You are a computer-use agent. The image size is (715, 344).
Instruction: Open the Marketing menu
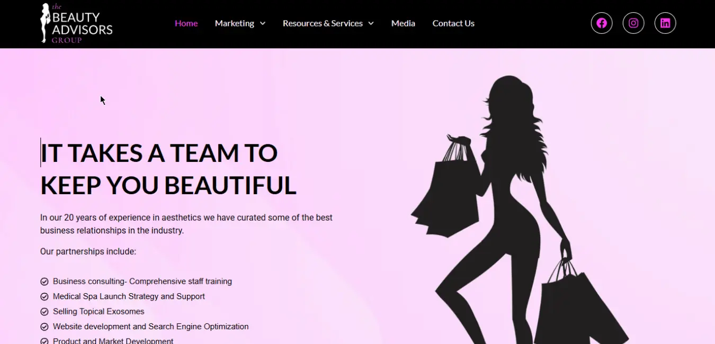click(234, 23)
